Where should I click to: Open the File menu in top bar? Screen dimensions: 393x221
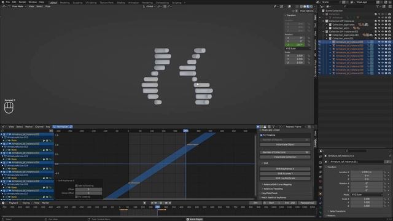coord(8,2)
